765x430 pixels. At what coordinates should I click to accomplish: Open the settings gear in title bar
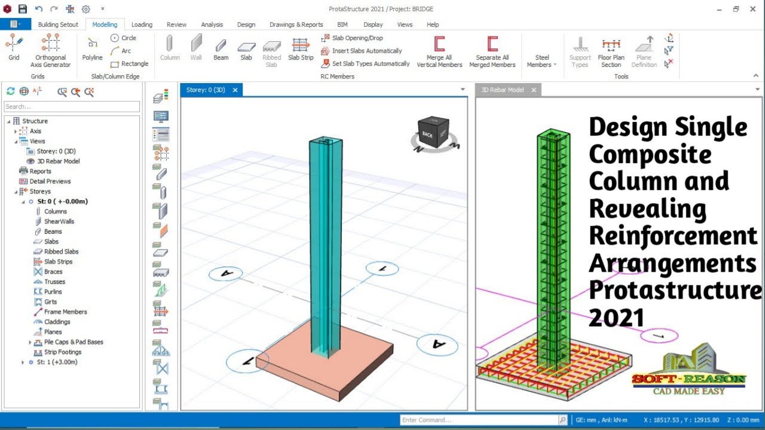pos(85,9)
